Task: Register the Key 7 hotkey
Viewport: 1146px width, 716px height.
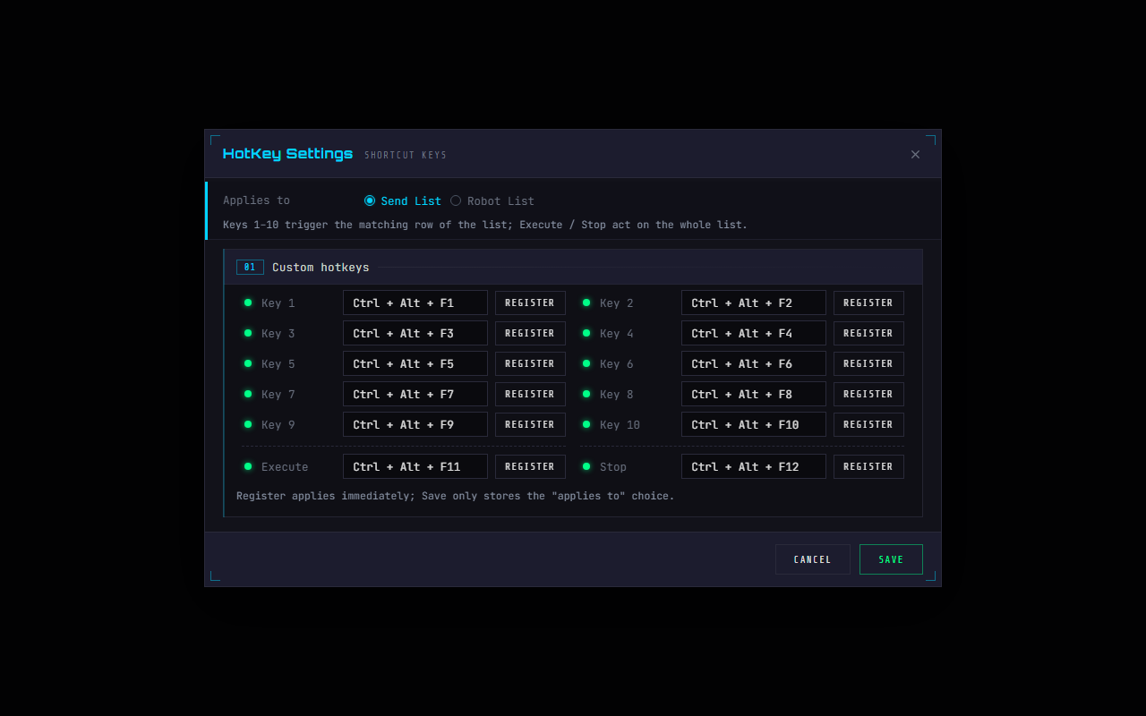Action: (x=530, y=394)
